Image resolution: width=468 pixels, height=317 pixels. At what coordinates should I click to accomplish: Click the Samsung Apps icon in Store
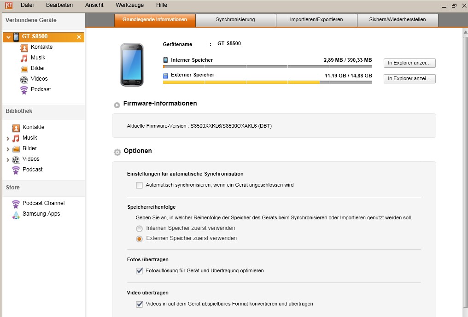(16, 215)
